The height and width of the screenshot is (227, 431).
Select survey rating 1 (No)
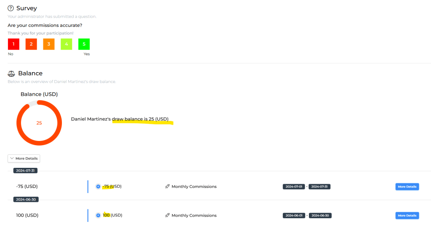click(x=13, y=44)
